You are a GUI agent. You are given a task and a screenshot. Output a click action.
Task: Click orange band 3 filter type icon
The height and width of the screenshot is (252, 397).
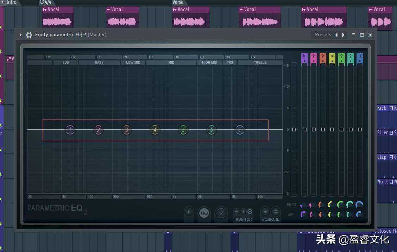click(323, 57)
